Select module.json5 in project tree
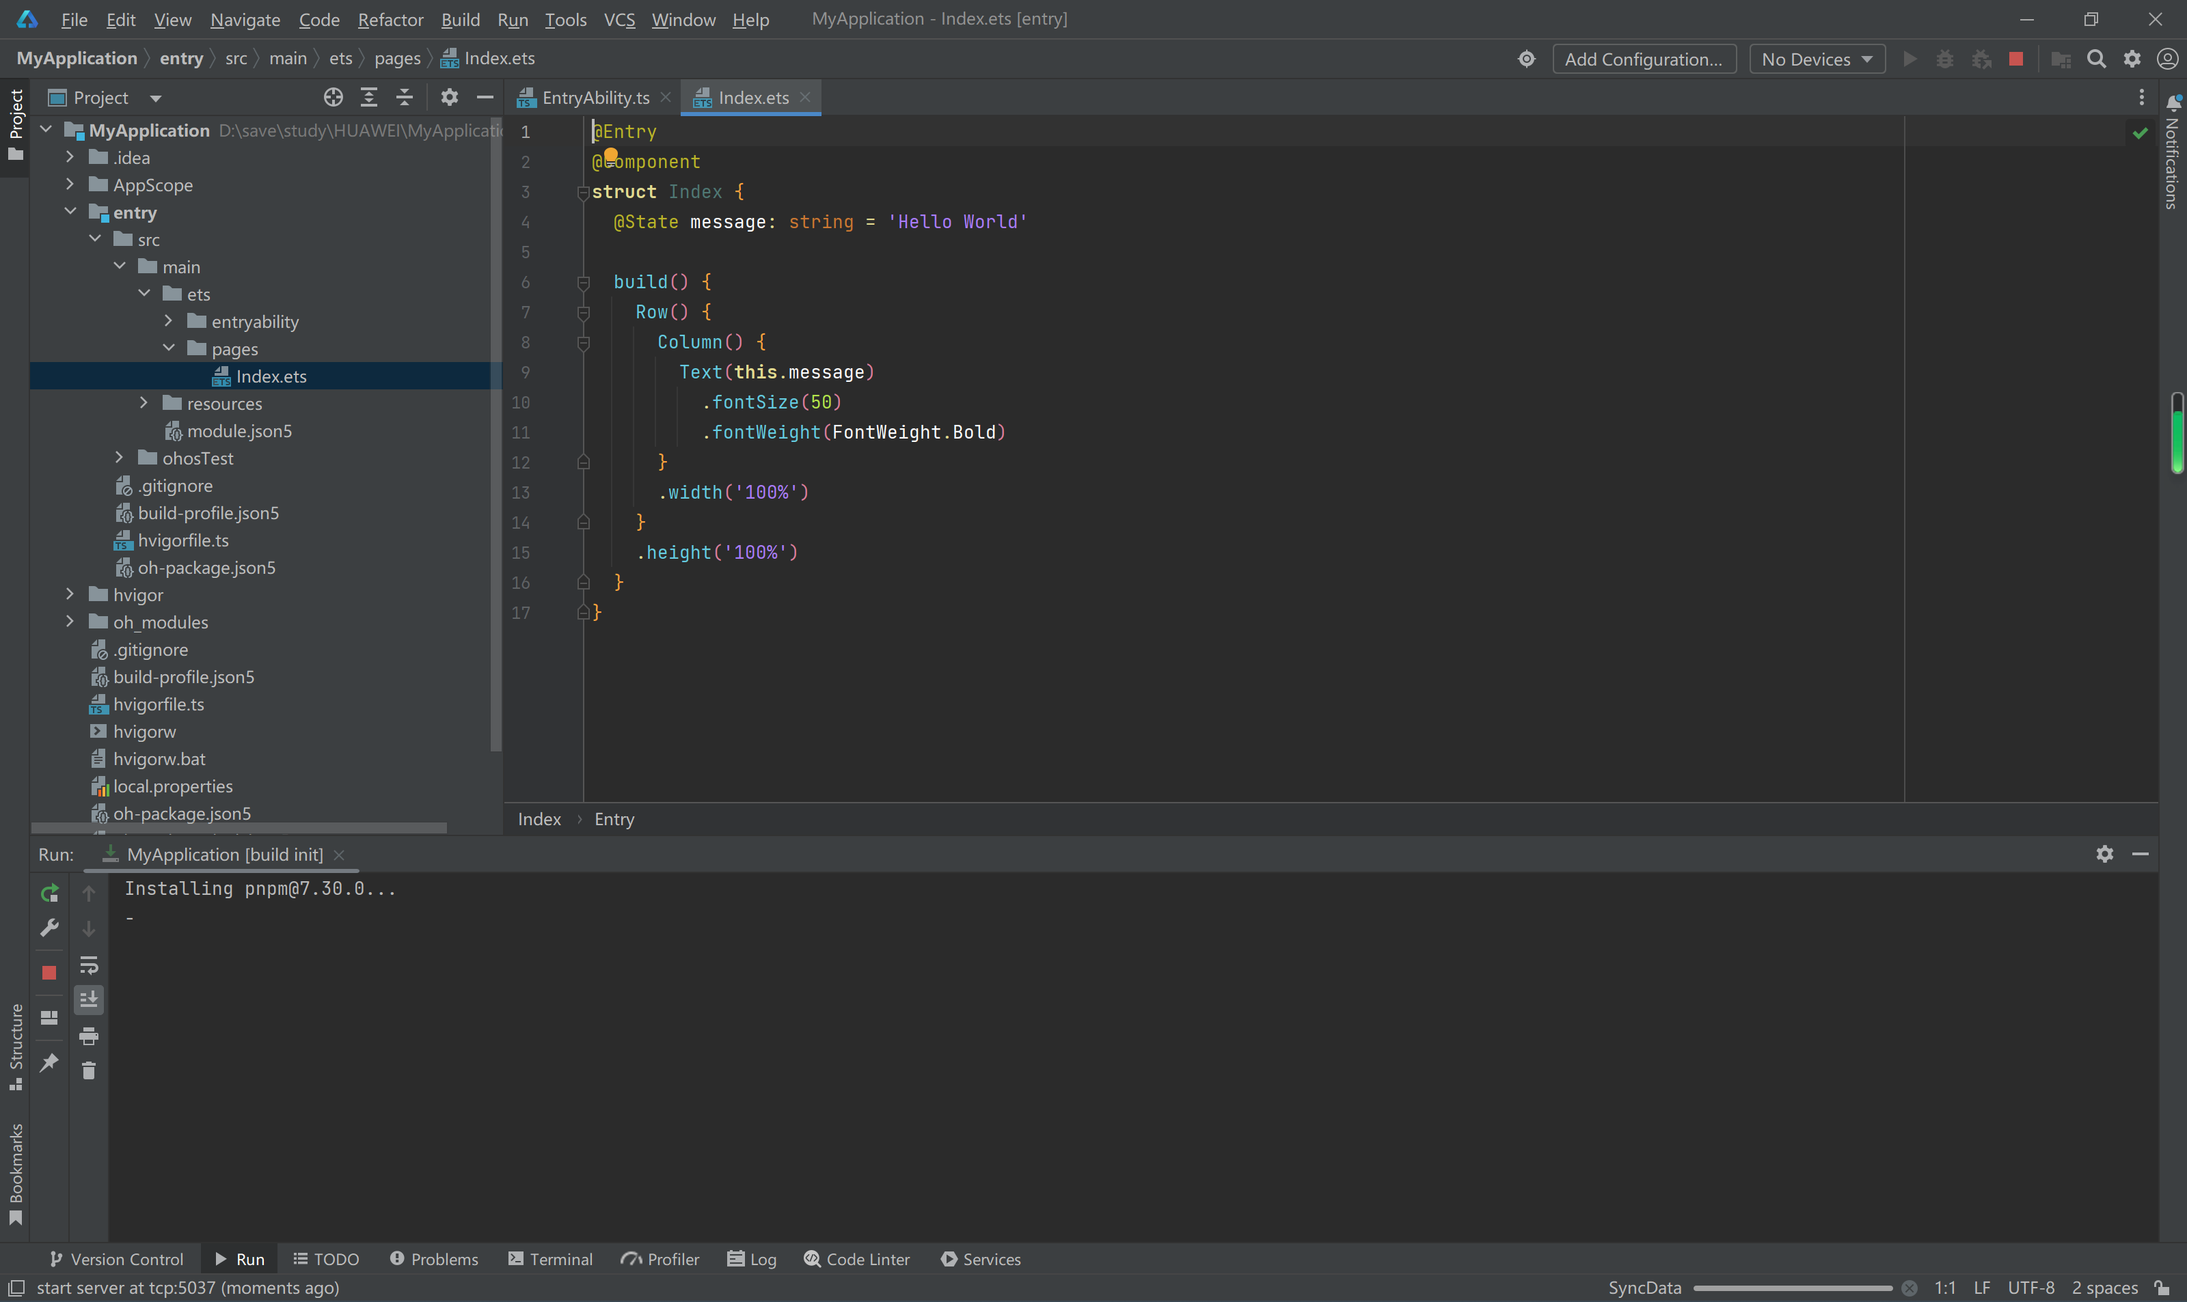Screen dimensions: 2187x1302 click(x=239, y=431)
